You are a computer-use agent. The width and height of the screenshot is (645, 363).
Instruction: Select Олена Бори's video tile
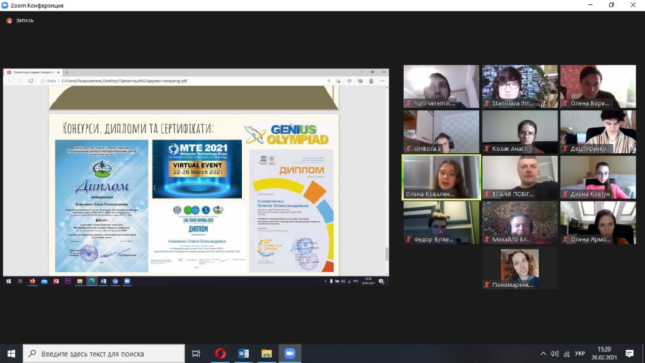tap(598, 86)
